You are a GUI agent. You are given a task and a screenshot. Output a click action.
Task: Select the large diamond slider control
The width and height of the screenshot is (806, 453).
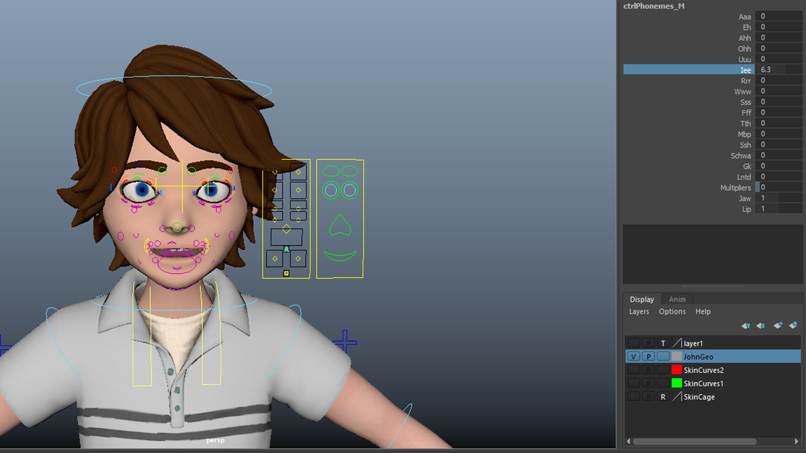(286, 229)
